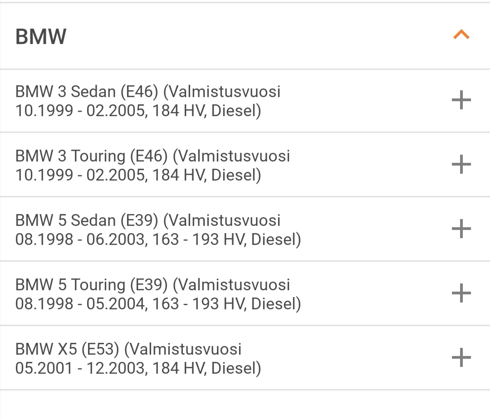
Task: Select the 08.1998 - 05.2004 details line
Action: (x=158, y=304)
